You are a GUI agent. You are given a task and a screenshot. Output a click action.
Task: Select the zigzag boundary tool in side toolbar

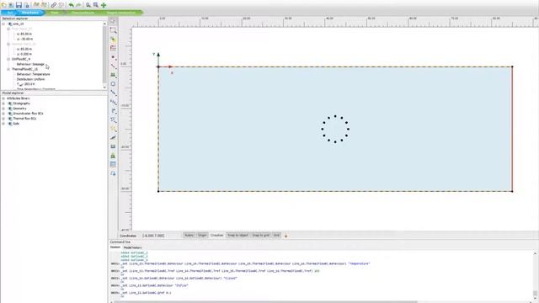click(x=113, y=102)
